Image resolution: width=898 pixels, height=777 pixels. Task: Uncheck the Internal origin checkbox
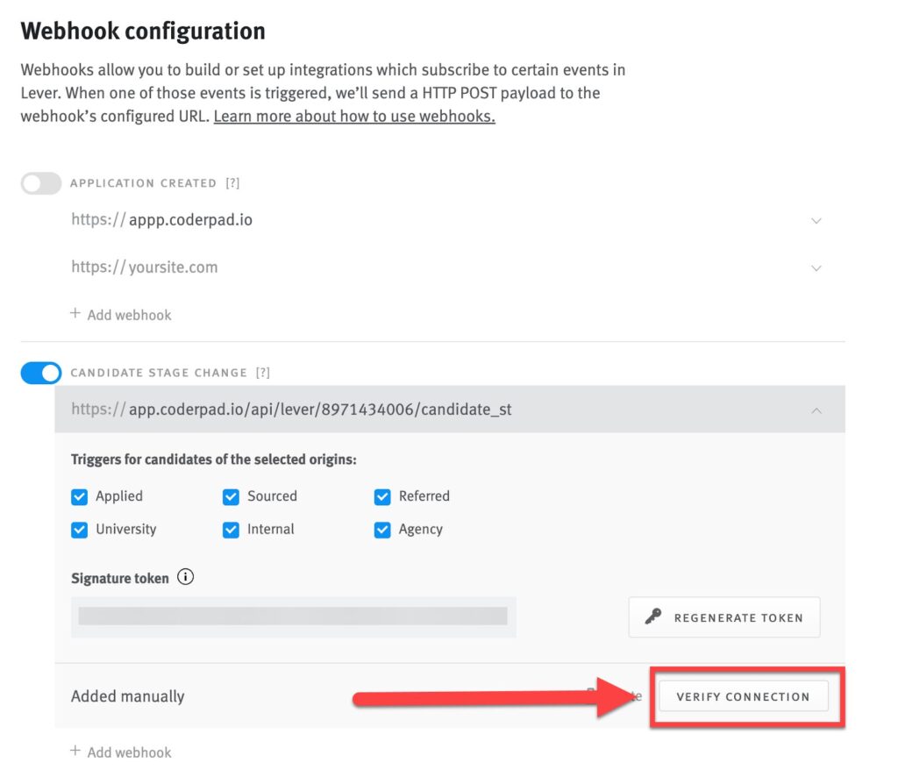231,529
